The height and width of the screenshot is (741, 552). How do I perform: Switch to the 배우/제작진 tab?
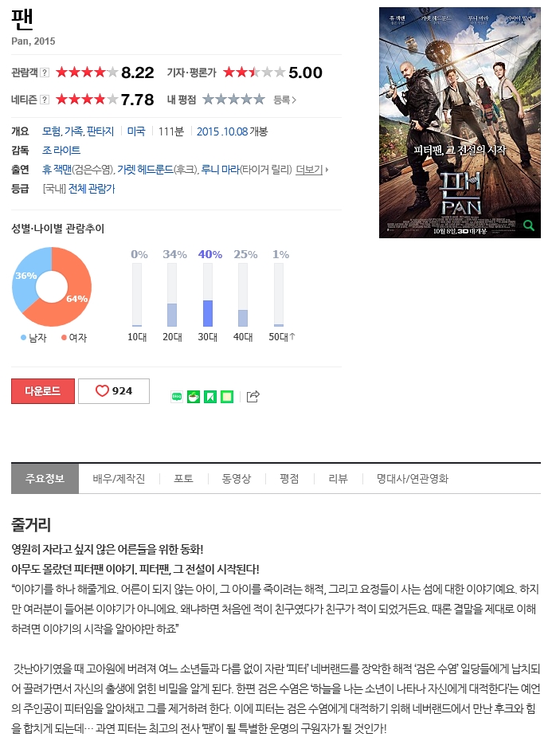click(x=119, y=479)
